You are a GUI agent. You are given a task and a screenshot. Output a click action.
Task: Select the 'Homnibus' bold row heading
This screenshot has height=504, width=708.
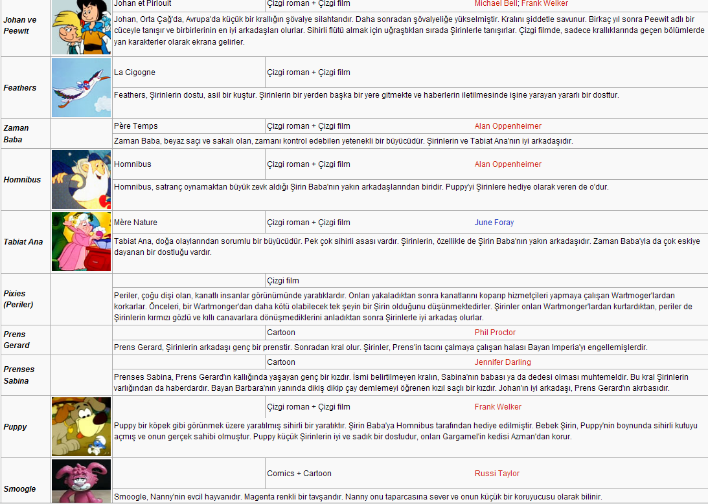(x=22, y=180)
